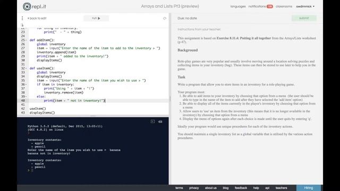Screen dimensions: 340x191
Task: Collapse def useItem fold arrow on line 32
Action: coord(26,68)
